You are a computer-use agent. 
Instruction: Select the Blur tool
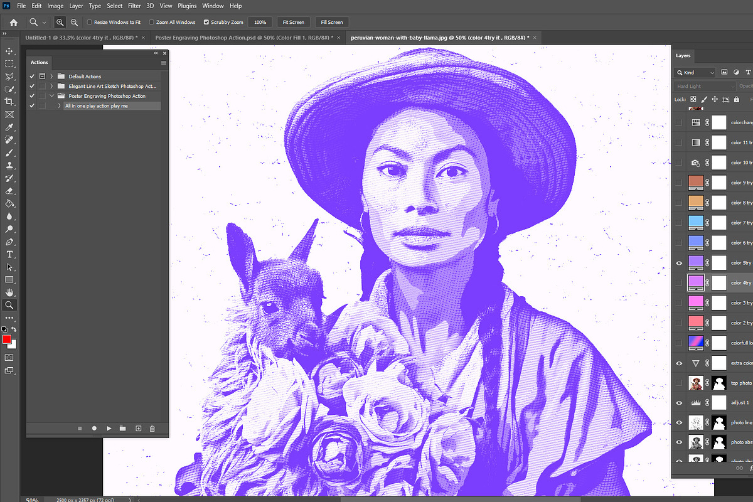pos(9,216)
